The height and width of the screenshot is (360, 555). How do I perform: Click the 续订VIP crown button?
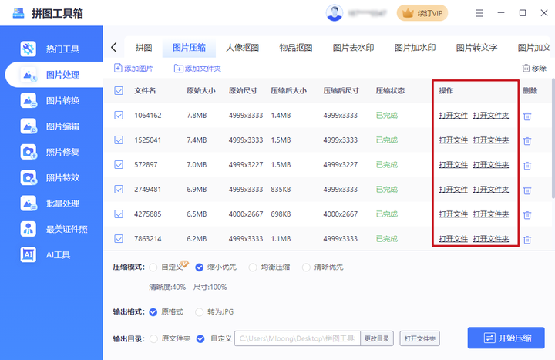point(422,13)
